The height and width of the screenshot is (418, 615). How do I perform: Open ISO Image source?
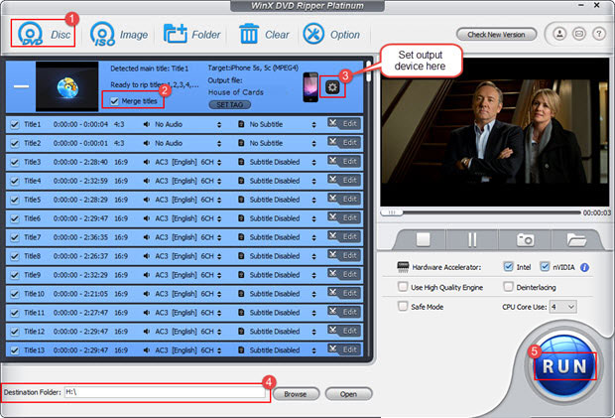[x=119, y=35]
